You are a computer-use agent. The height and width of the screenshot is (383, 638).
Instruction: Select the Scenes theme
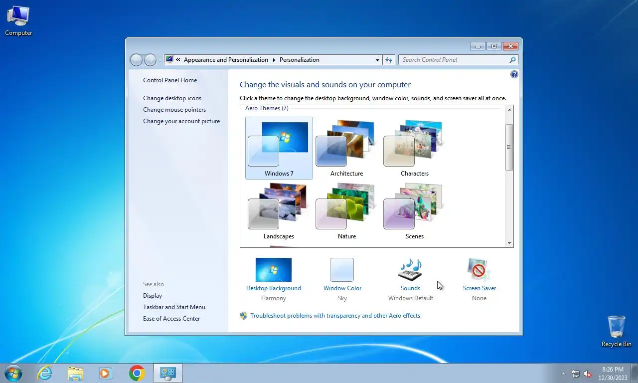tap(415, 211)
